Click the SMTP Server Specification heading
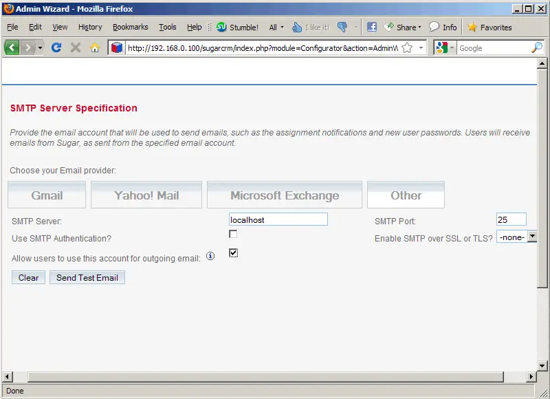This screenshot has height=399, width=550. [74, 108]
